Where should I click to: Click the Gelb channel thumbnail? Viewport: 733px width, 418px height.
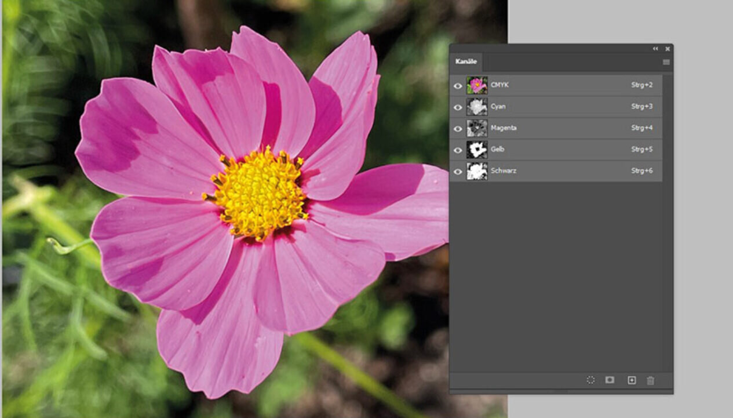pyautogui.click(x=477, y=150)
